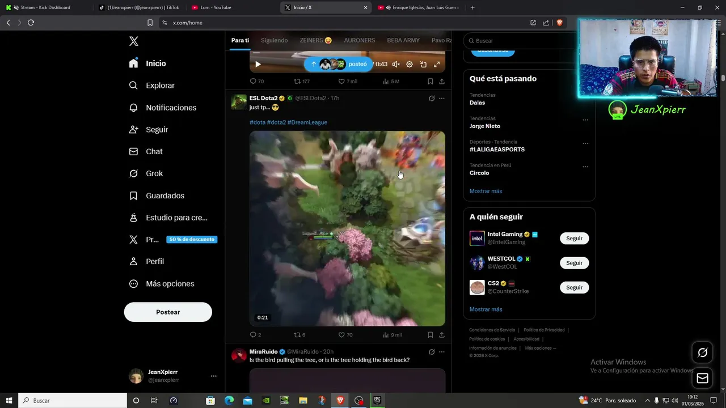Screen dimensions: 726x408
Task: Click Grok explain icon on ESL Dota2 post
Action: pyautogui.click(x=432, y=98)
